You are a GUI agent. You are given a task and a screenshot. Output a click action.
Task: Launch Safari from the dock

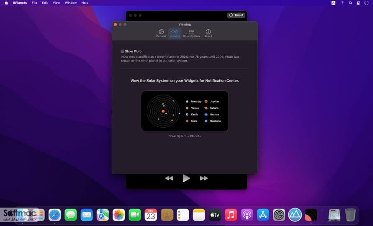[54, 215]
